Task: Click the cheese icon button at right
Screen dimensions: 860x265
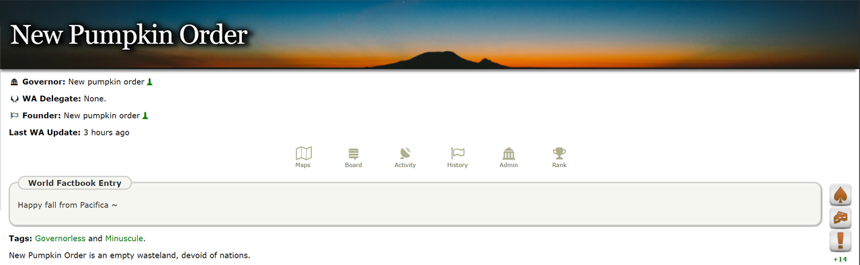Action: coord(840,218)
